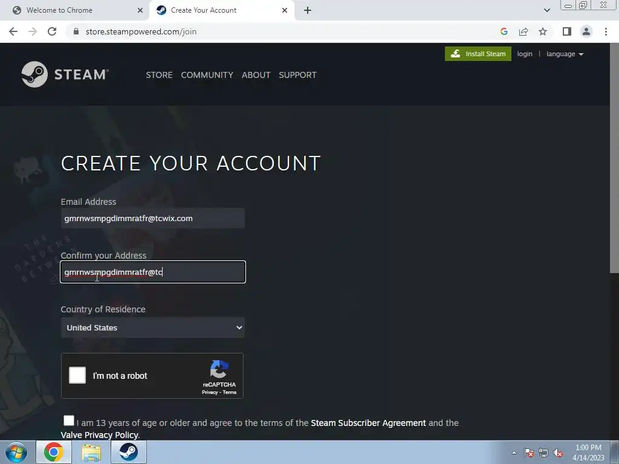Open the Chrome side panel icon
Screen dimensions: 619x464
(x=567, y=31)
